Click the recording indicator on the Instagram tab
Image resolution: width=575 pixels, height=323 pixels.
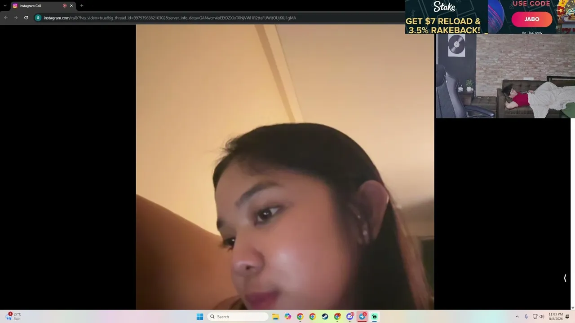(65, 6)
